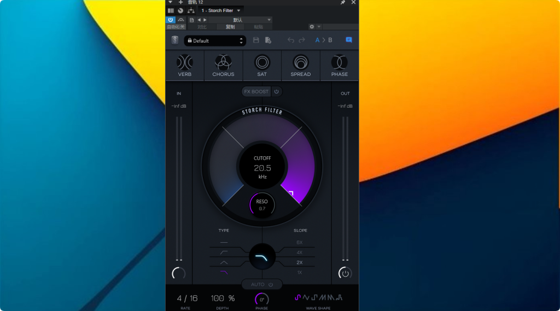Screen dimensions: 560x311
Task: Add a new insert with plus icon
Action: (180, 3)
